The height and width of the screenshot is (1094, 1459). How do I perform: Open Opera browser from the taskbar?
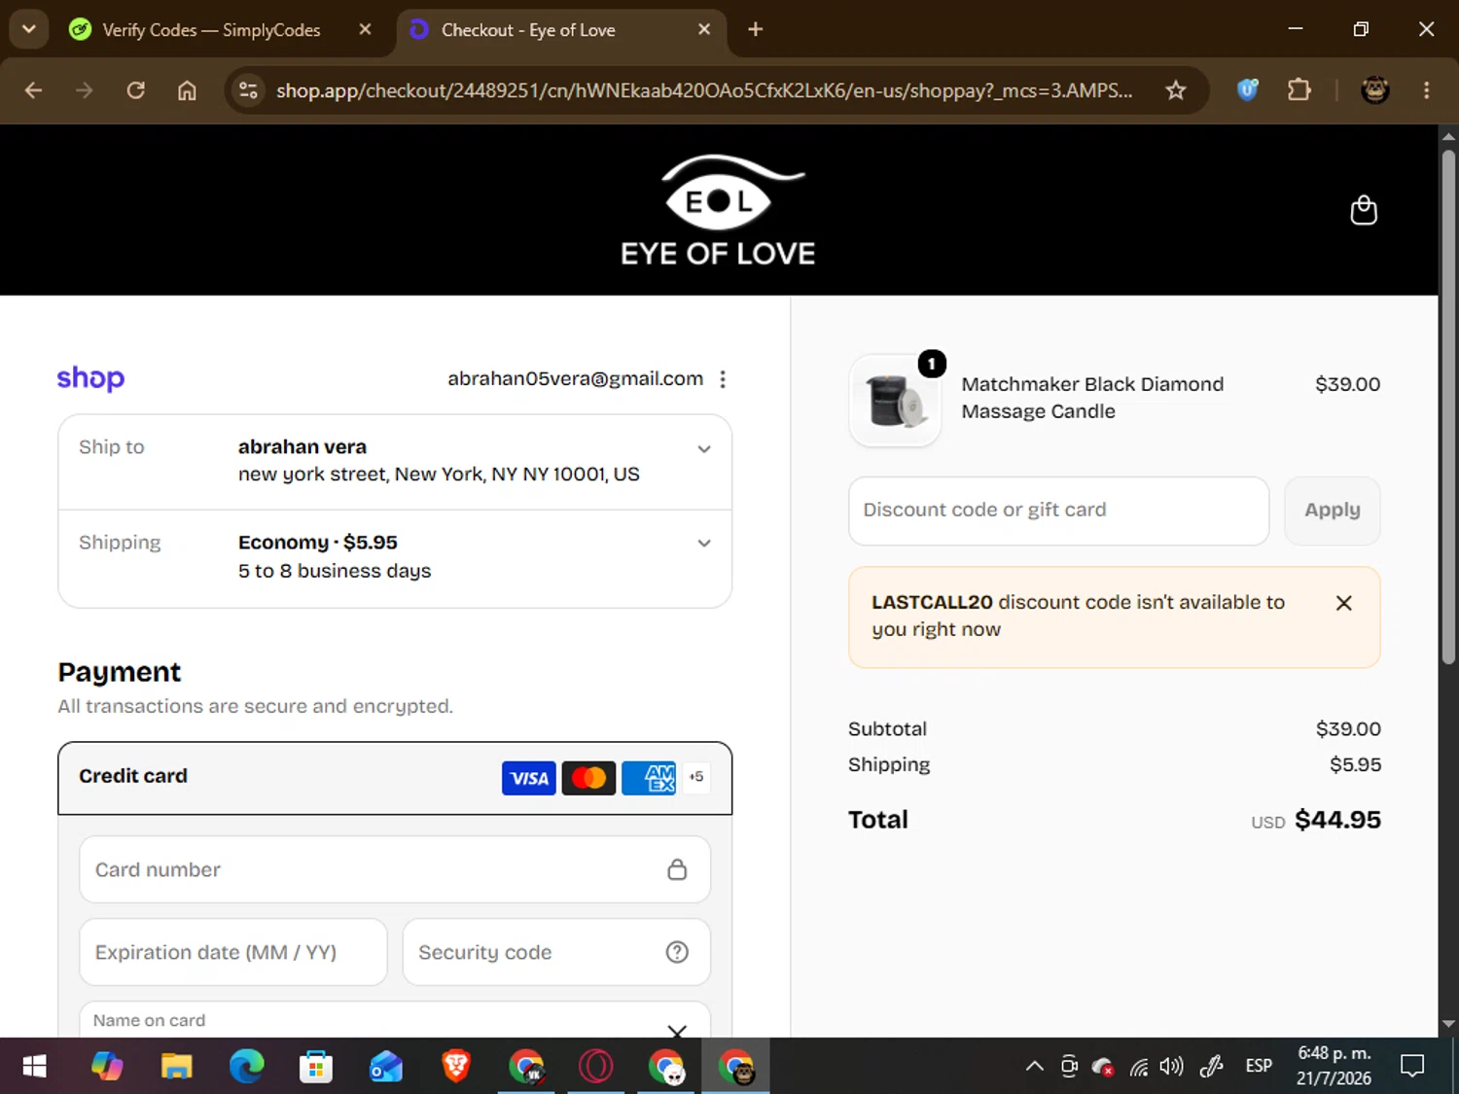point(596,1067)
